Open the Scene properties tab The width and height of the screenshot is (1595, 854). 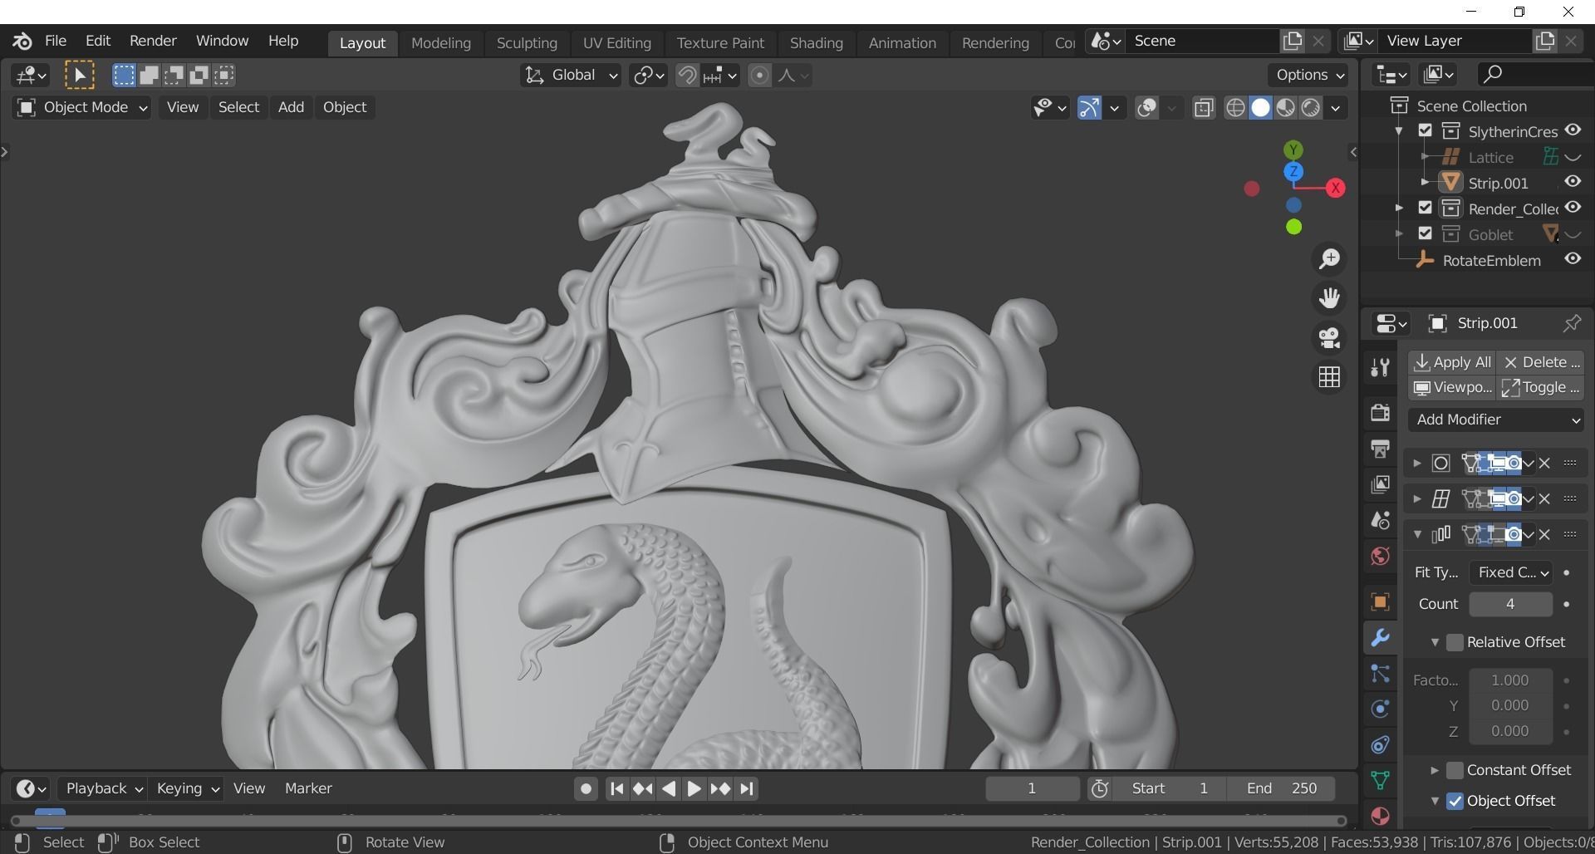[x=1380, y=520]
